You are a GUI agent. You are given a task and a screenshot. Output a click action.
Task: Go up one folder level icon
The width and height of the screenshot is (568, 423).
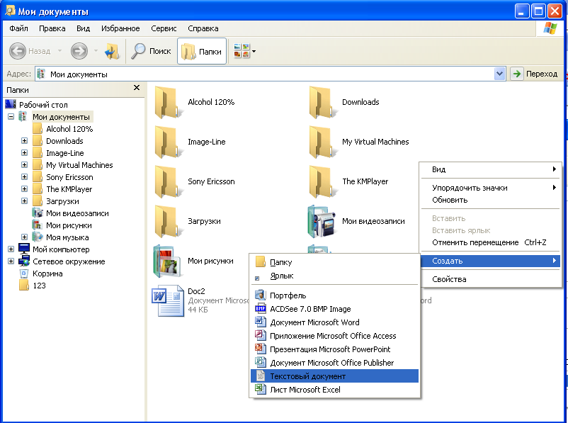112,51
